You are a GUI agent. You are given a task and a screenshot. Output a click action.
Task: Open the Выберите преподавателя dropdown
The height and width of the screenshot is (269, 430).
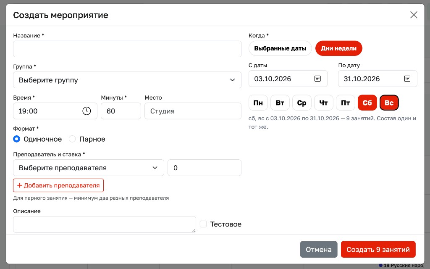coord(89,168)
